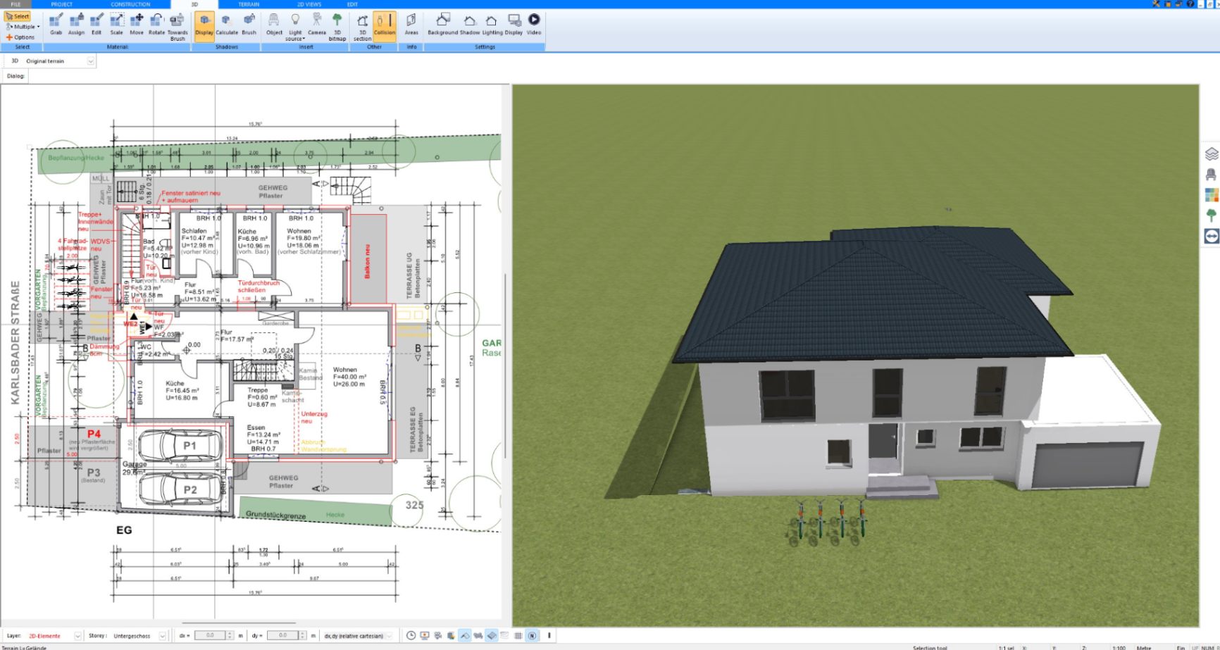Select the shadows Brush tool
This screenshot has width=1220, height=650.
(249, 24)
